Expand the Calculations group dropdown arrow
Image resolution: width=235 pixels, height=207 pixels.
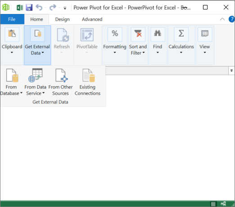coord(181,52)
